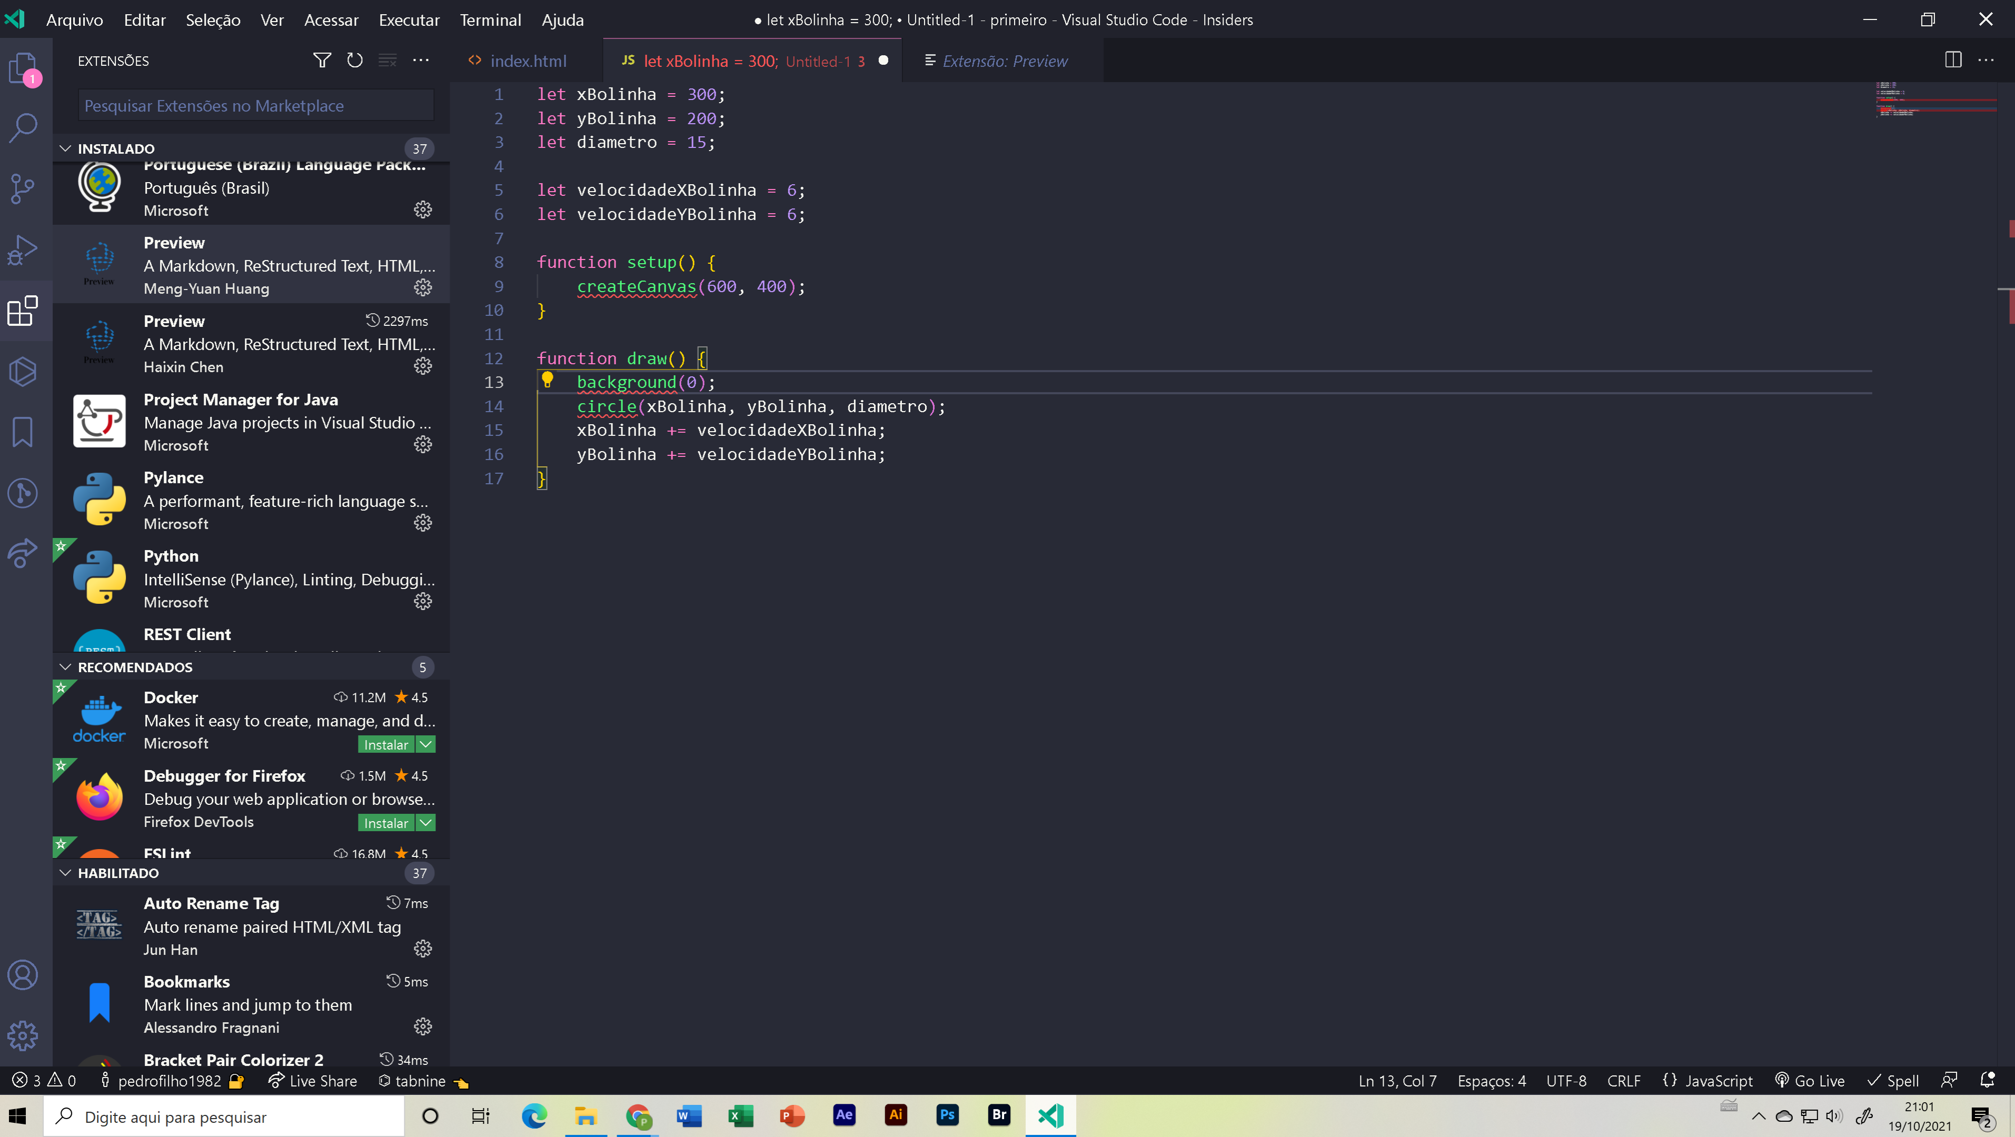Click the editor minimap
This screenshot has height=1137, width=2015.
1936,100
